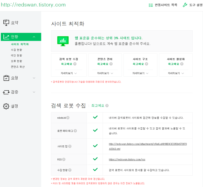Screen dimensions: 203x187
Task: Click the 검색 로봇이 사이트의 문서를 잘 수집 text
Action: pos(139,170)
